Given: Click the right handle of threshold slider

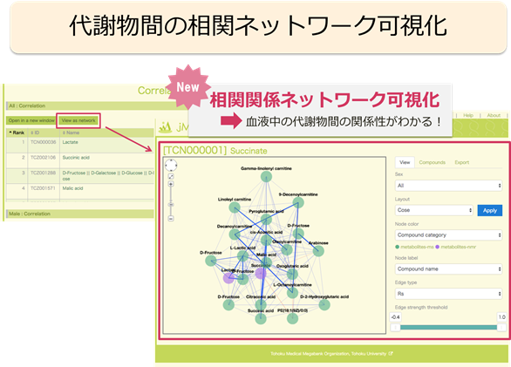Looking at the screenshot, I should (501, 328).
